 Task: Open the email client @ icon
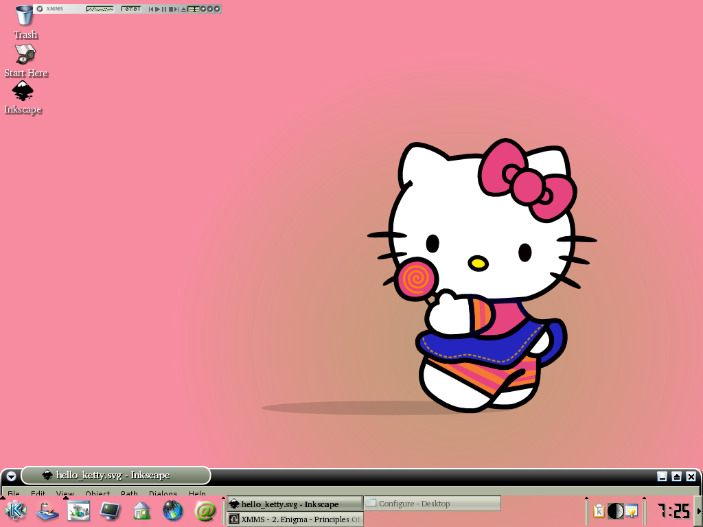(x=205, y=511)
